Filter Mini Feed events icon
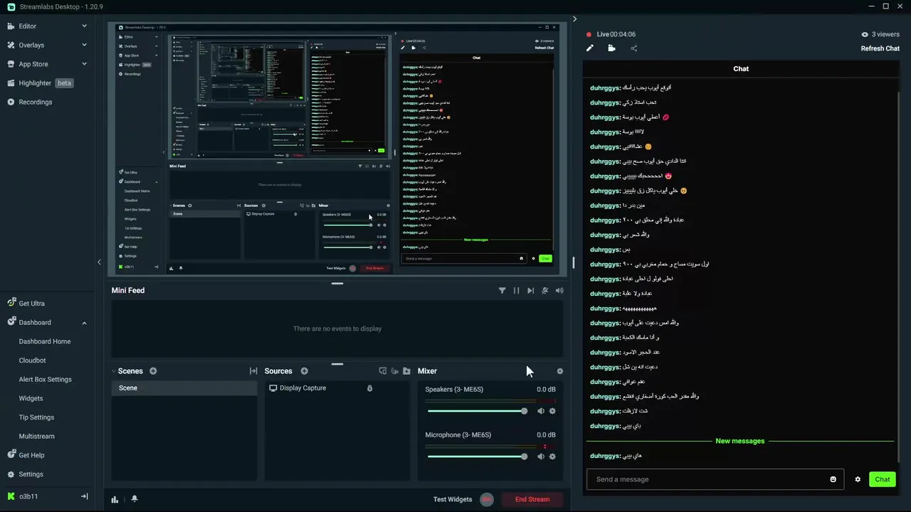The height and width of the screenshot is (512, 911). coord(502,290)
